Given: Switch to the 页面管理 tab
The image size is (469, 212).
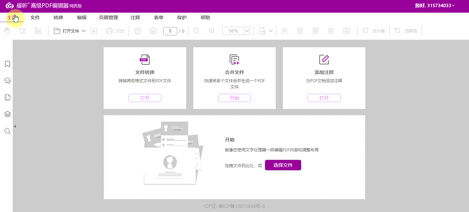Looking at the screenshot, I should tap(108, 17).
